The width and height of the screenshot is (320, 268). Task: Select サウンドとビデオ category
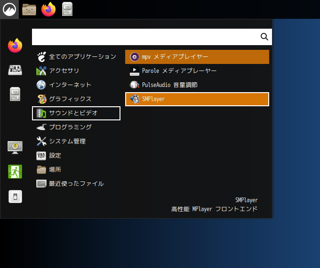(76, 113)
